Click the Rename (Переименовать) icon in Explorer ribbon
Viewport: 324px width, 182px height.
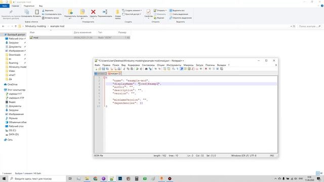[x=105, y=12]
